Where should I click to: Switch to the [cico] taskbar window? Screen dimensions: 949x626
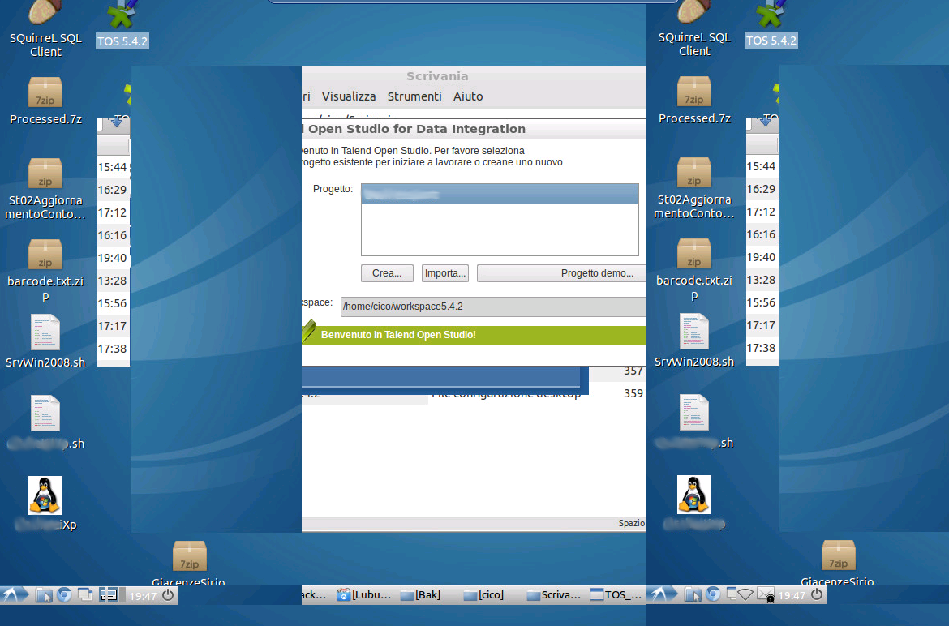483,595
